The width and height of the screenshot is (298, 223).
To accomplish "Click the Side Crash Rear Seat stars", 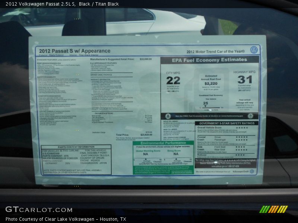I will point(242,150).
